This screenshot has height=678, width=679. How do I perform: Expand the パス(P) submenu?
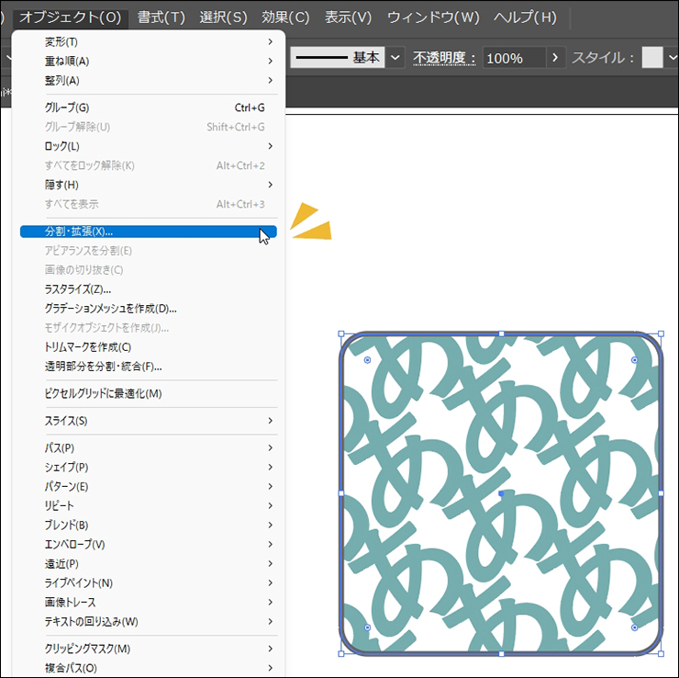(147, 447)
